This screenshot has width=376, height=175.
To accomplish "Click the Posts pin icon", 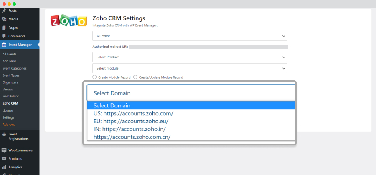I will [4, 10].
